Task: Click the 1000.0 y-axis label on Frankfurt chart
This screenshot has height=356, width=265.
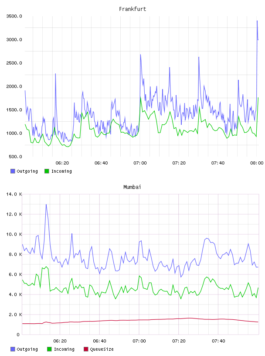Action: pos(14,133)
